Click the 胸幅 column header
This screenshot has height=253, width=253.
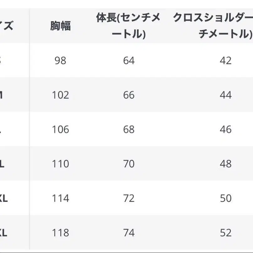(x=60, y=26)
